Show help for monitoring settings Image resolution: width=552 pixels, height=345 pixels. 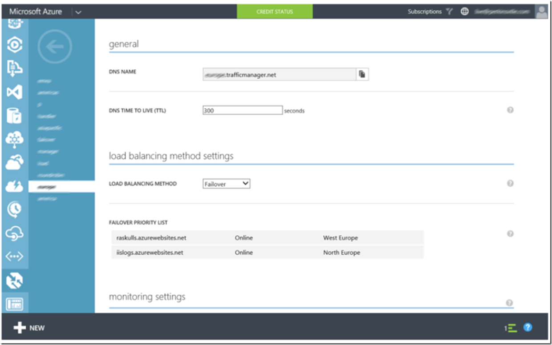[x=510, y=303]
